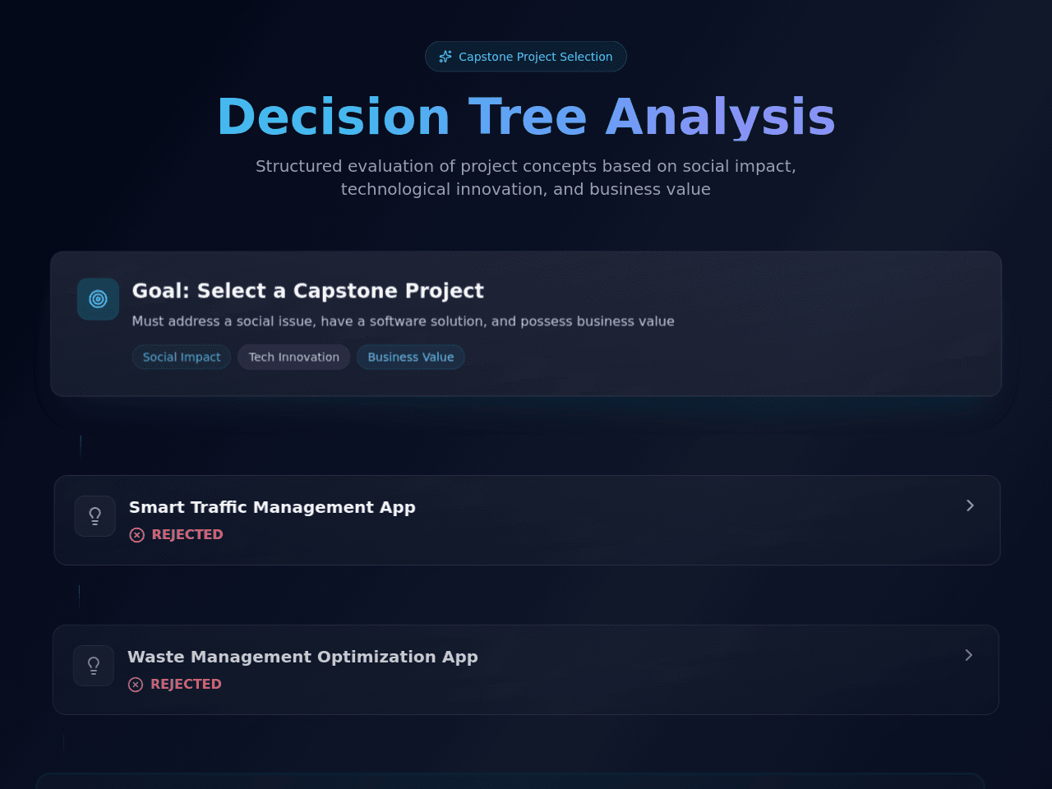Click the Smart Traffic Management App title

tap(272, 507)
